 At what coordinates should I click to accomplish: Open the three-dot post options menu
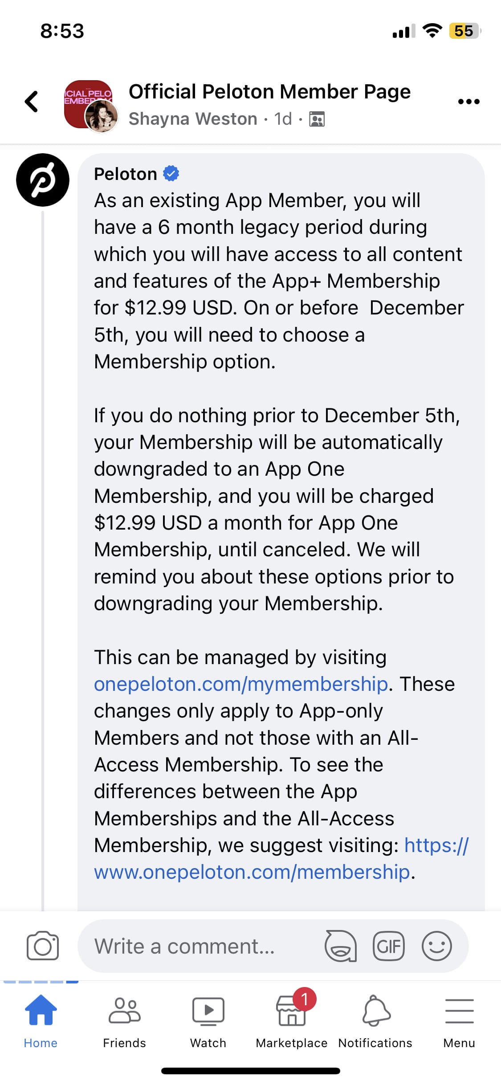(x=468, y=102)
